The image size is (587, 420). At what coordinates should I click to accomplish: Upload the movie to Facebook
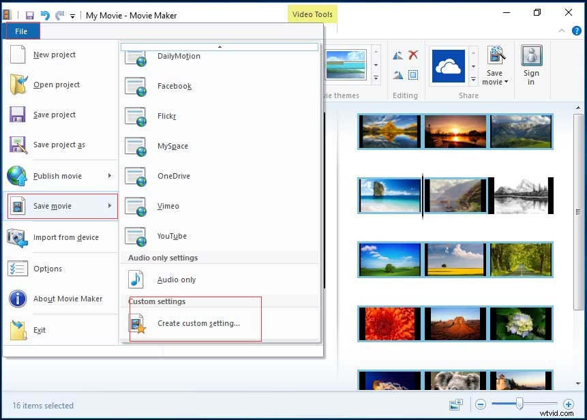click(x=176, y=86)
